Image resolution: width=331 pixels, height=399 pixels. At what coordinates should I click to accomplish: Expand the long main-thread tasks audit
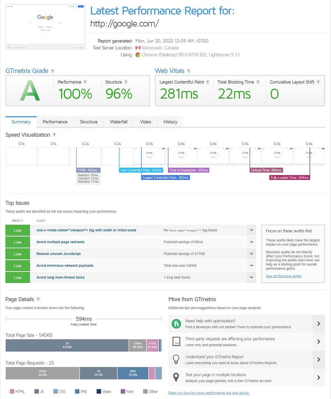tap(252, 277)
